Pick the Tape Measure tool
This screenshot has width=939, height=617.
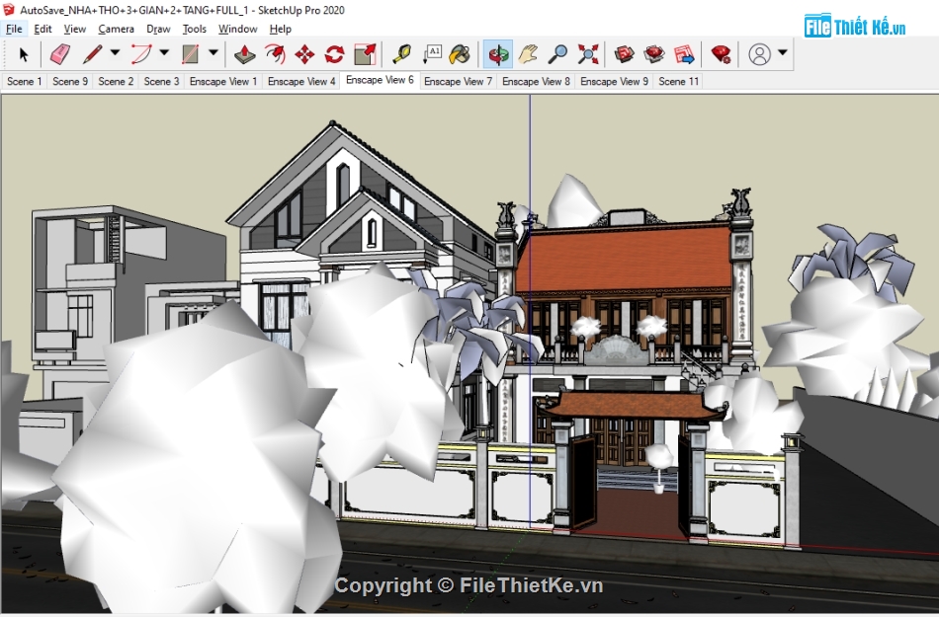[x=401, y=54]
